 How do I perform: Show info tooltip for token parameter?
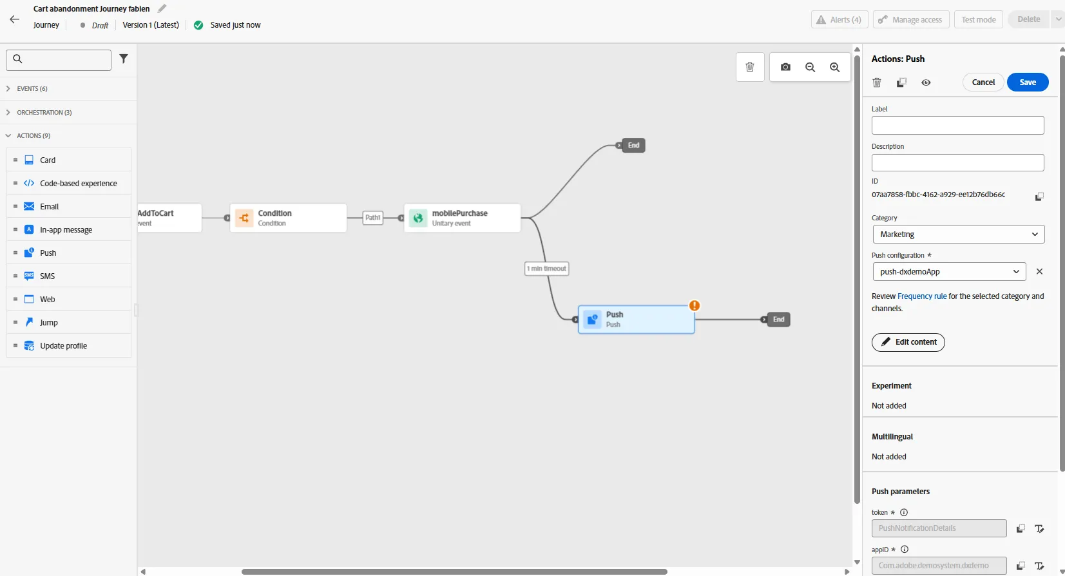pos(904,512)
